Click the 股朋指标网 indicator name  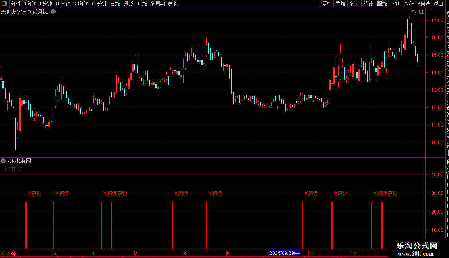point(19,161)
